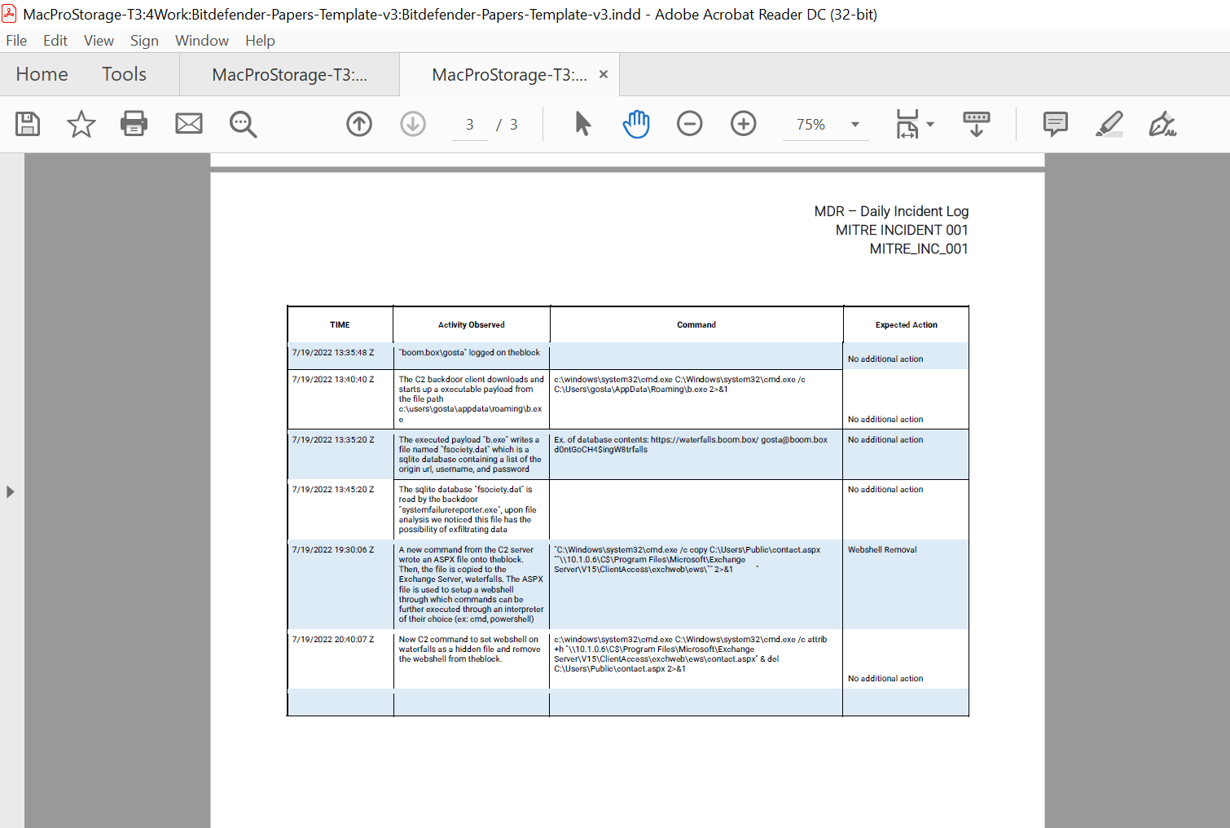The height and width of the screenshot is (828, 1230).
Task: Expand the left navigation pane arrow
Action: [x=10, y=491]
